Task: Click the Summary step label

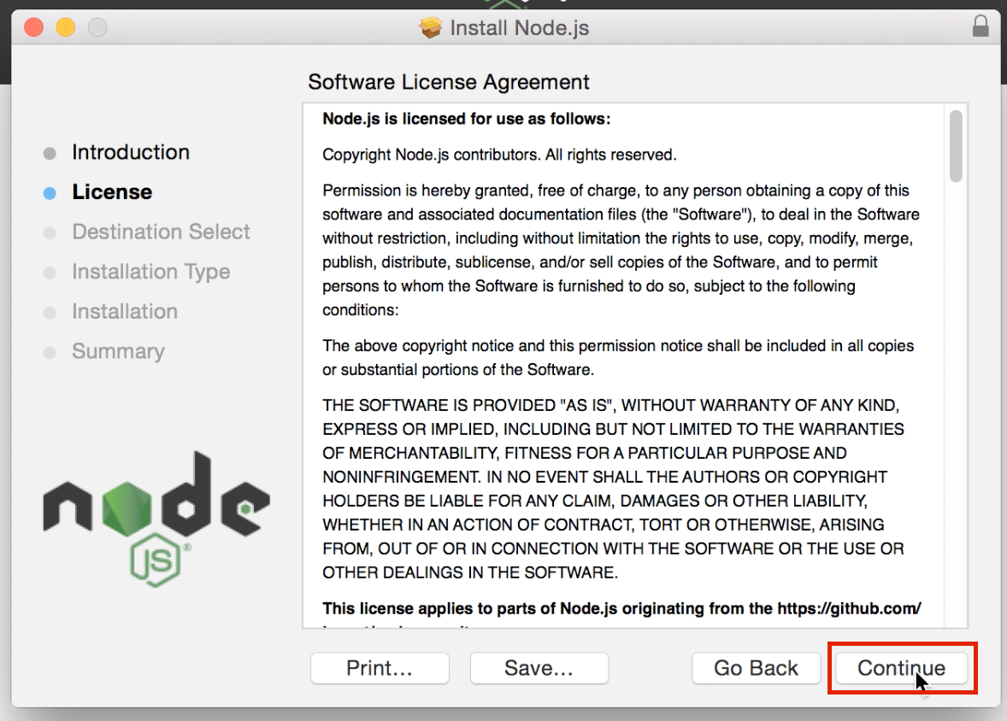Action: coord(118,351)
